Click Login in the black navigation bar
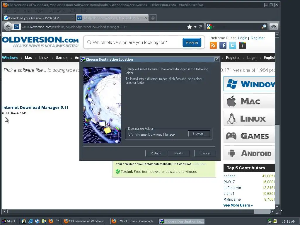 click(x=252, y=58)
